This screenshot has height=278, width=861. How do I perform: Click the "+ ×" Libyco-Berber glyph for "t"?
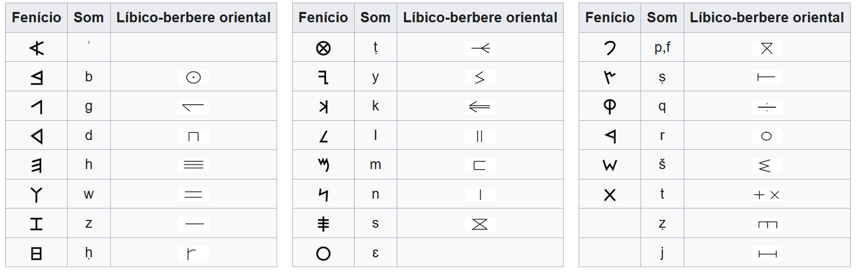click(x=766, y=195)
